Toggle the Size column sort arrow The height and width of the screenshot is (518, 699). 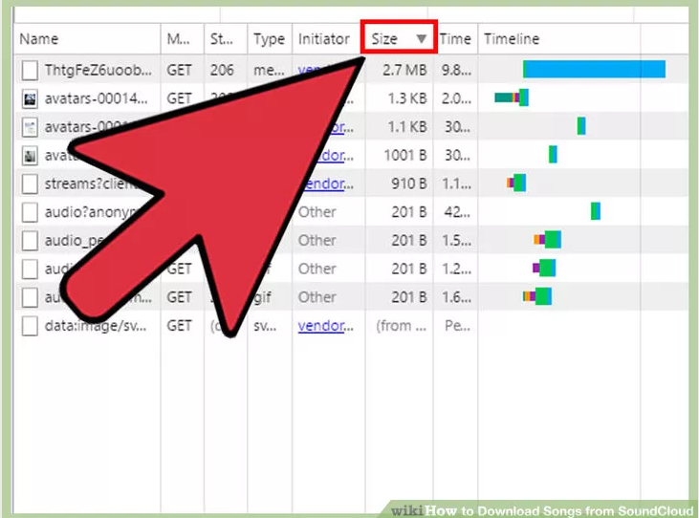pyautogui.click(x=421, y=39)
